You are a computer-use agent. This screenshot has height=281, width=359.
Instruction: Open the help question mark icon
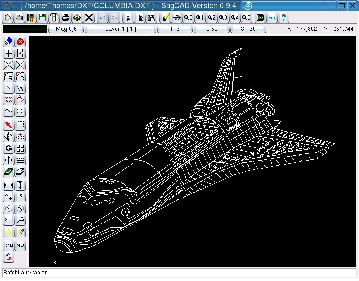284,18
